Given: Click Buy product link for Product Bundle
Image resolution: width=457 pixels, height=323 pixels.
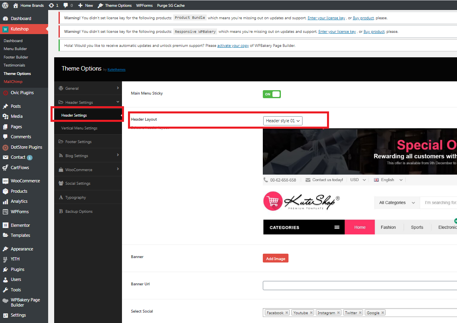Looking at the screenshot, I should (x=363, y=18).
